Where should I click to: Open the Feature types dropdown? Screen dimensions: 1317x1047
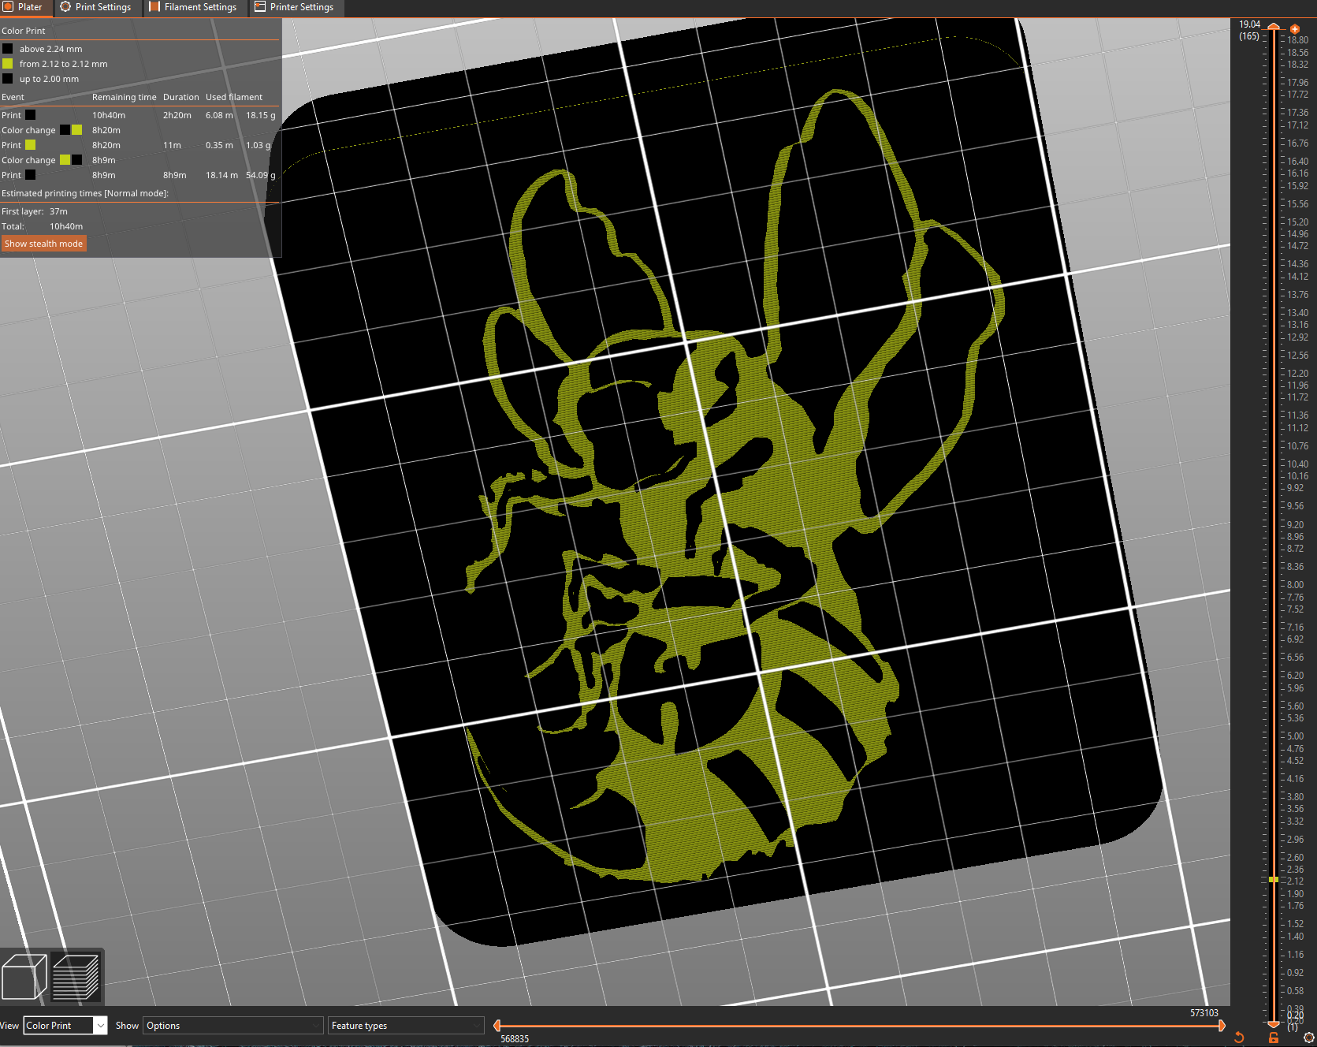(406, 1026)
